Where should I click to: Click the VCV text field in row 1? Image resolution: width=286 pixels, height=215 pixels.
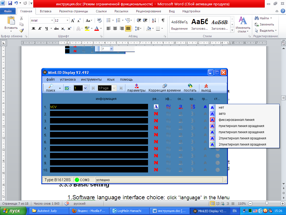tap(99, 107)
